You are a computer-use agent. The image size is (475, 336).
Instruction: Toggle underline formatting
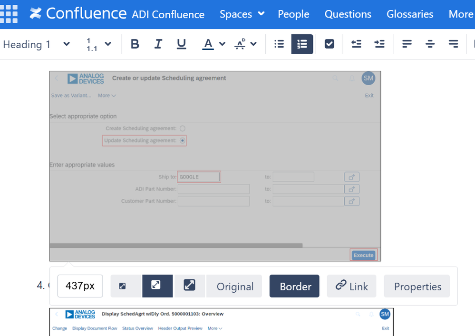[181, 44]
